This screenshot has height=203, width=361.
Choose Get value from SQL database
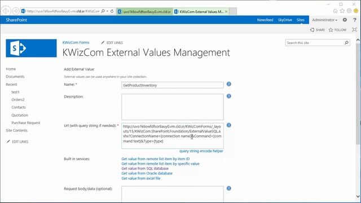click(x=145, y=169)
